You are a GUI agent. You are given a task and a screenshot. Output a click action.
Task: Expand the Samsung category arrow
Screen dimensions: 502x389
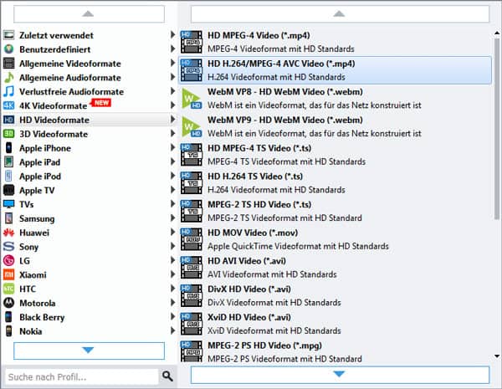[173, 218]
